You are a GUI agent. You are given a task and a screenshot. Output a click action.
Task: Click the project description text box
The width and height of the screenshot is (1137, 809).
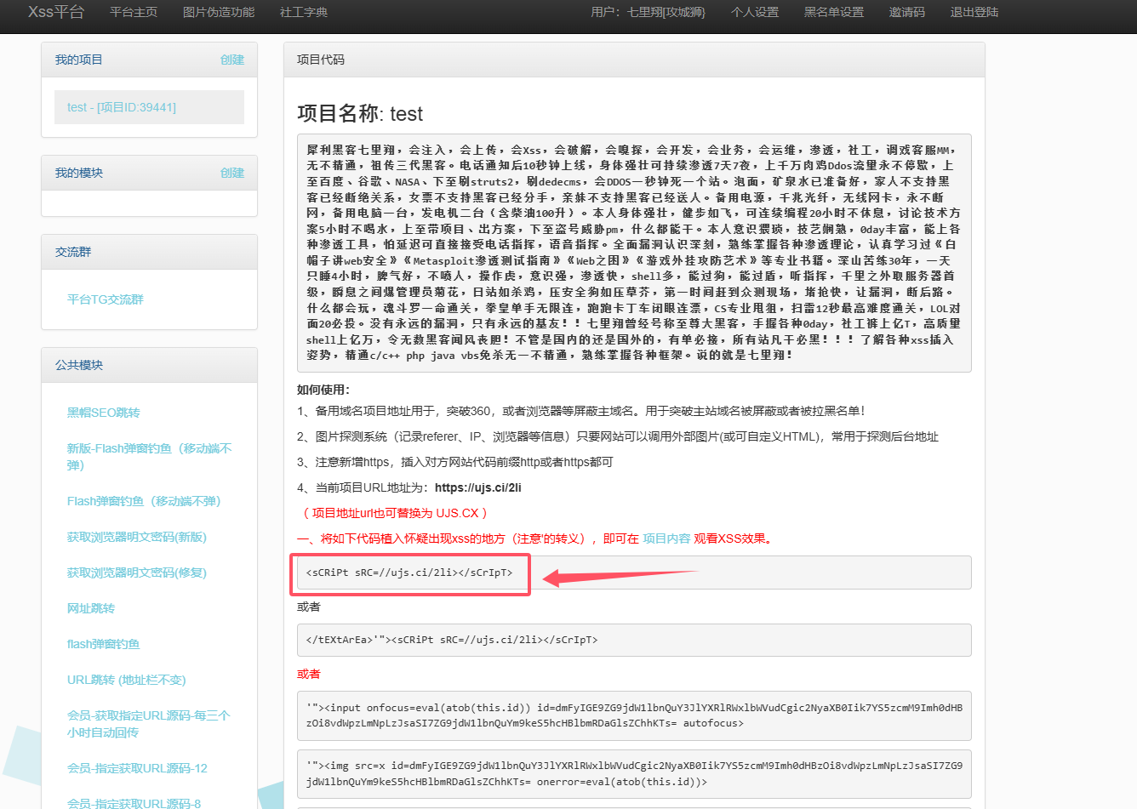pos(634,253)
